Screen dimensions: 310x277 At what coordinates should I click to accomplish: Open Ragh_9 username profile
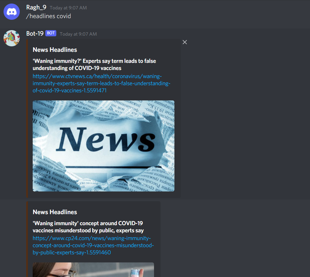36,7
